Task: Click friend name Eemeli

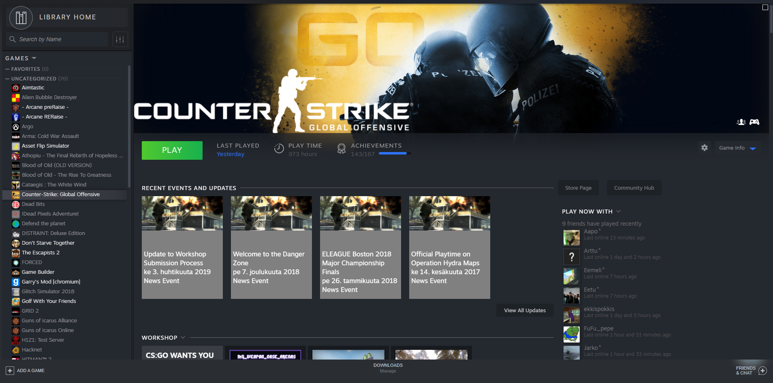Action: [593, 270]
